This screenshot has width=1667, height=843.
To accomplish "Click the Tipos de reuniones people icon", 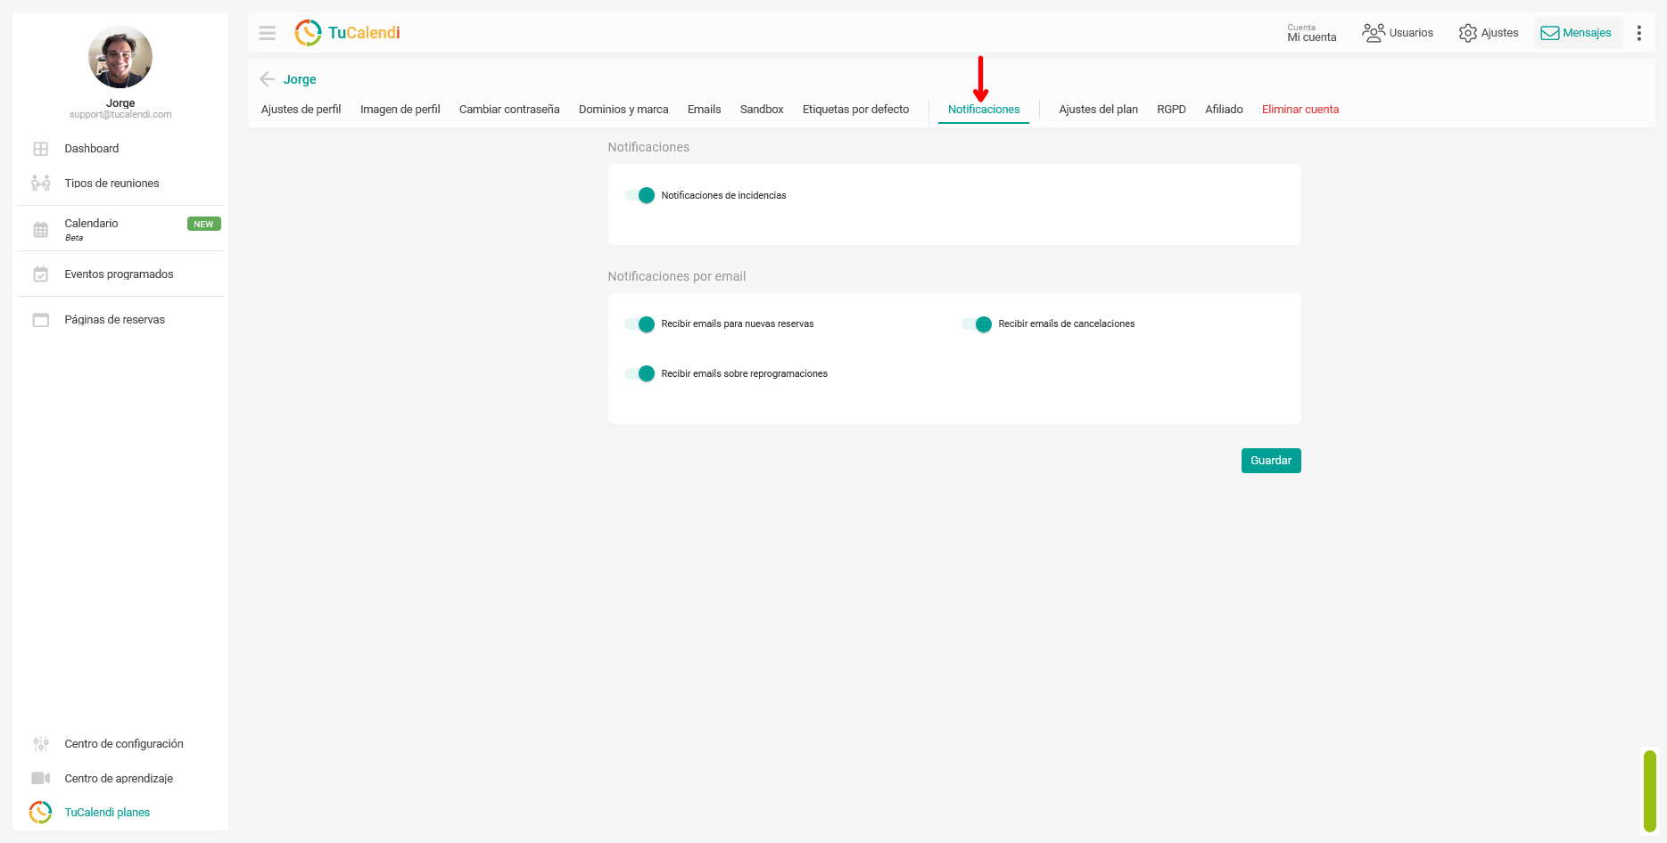I will click(x=41, y=184).
